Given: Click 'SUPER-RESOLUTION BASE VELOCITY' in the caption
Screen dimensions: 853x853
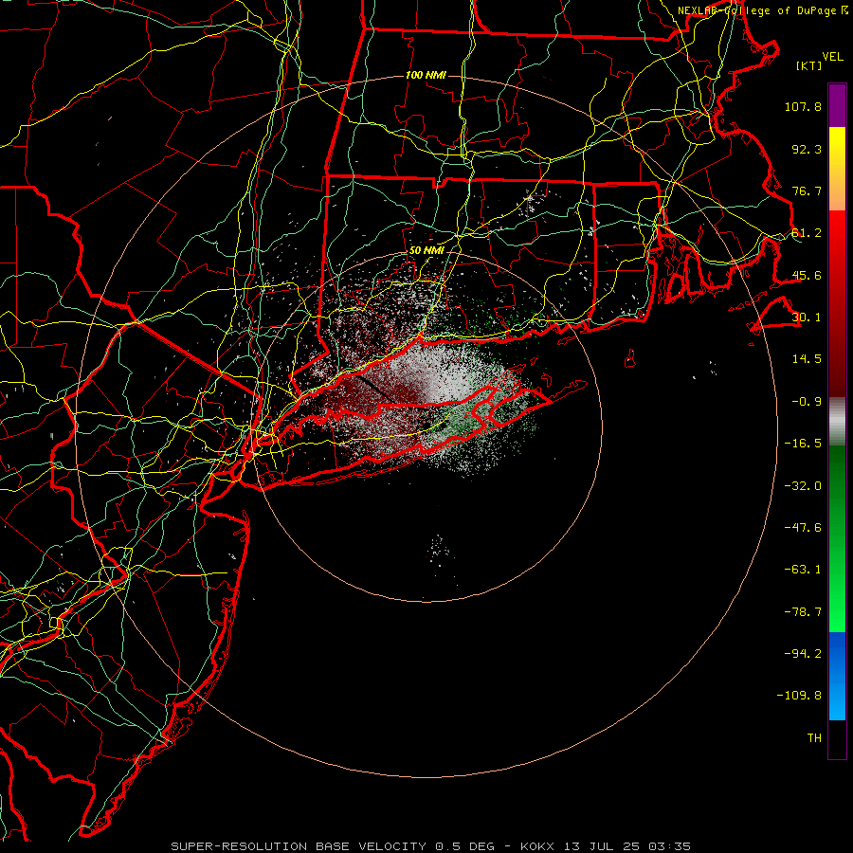Looking at the screenshot, I should tap(299, 846).
